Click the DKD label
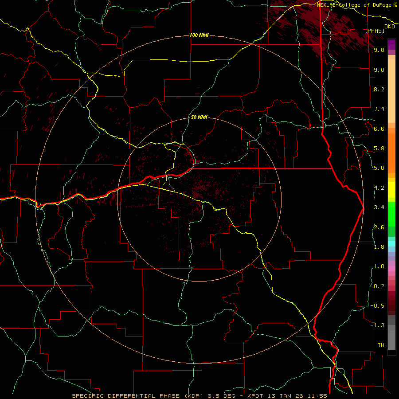Image resolution: width=399 pixels, height=399 pixels. pos(389,27)
